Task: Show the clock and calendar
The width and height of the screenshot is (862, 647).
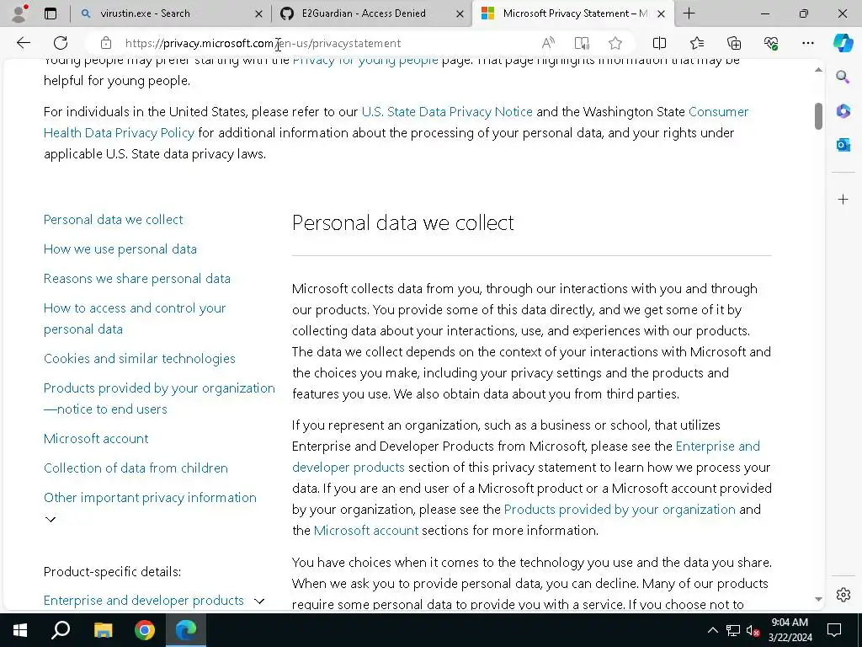Action: point(790,630)
